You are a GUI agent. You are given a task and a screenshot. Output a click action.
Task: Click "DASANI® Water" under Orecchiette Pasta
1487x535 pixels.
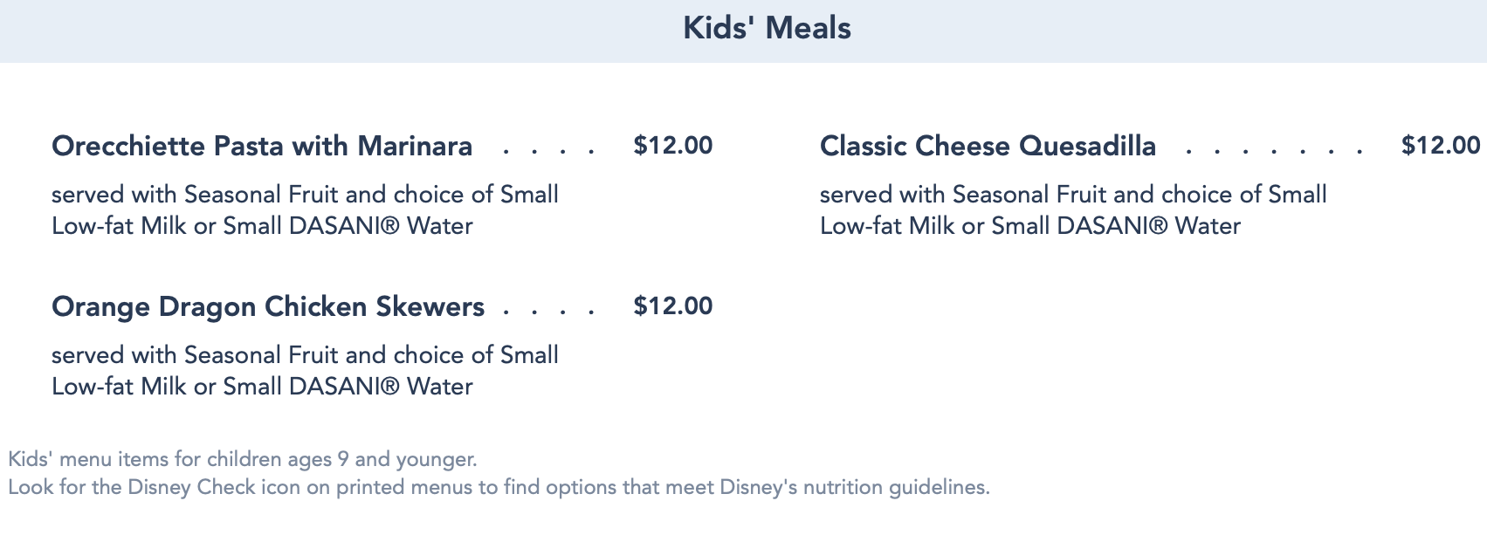click(381, 226)
